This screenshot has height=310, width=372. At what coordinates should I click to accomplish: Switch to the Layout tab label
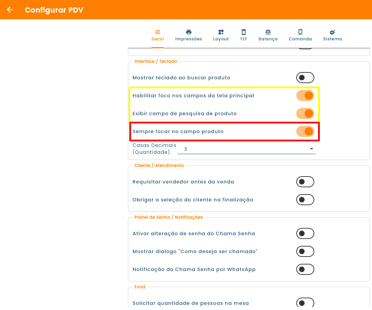pos(221,39)
